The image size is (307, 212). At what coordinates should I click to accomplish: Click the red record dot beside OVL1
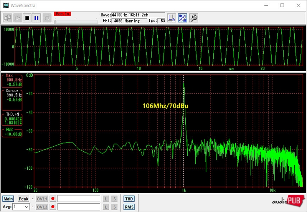coord(53,199)
